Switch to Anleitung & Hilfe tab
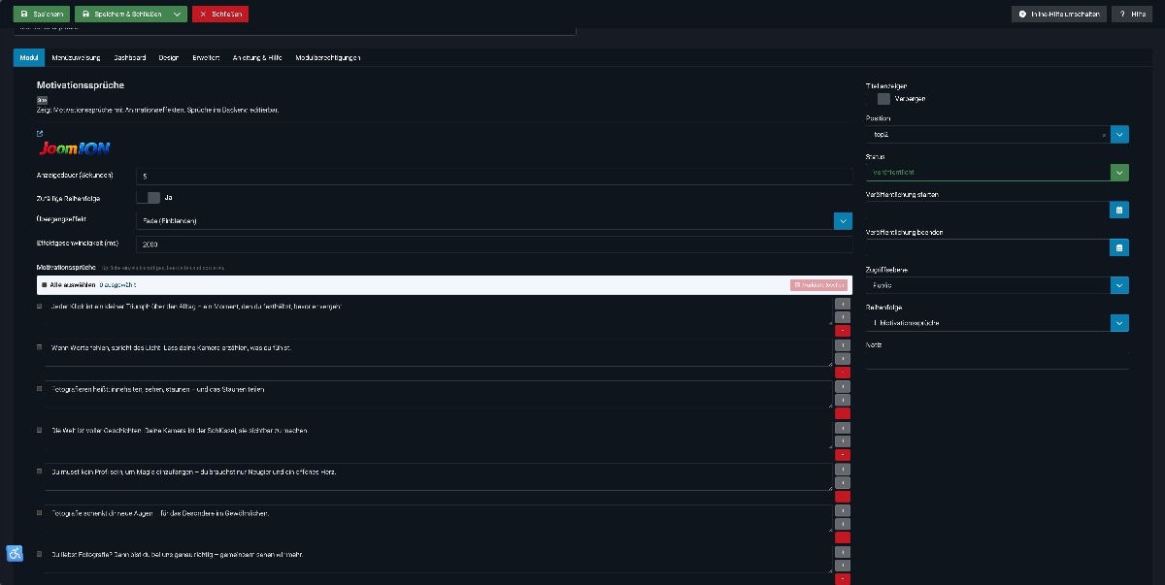 tap(257, 58)
